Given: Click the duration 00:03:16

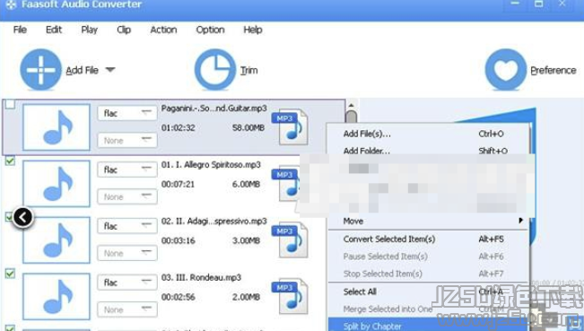Looking at the screenshot, I should pyautogui.click(x=178, y=240).
